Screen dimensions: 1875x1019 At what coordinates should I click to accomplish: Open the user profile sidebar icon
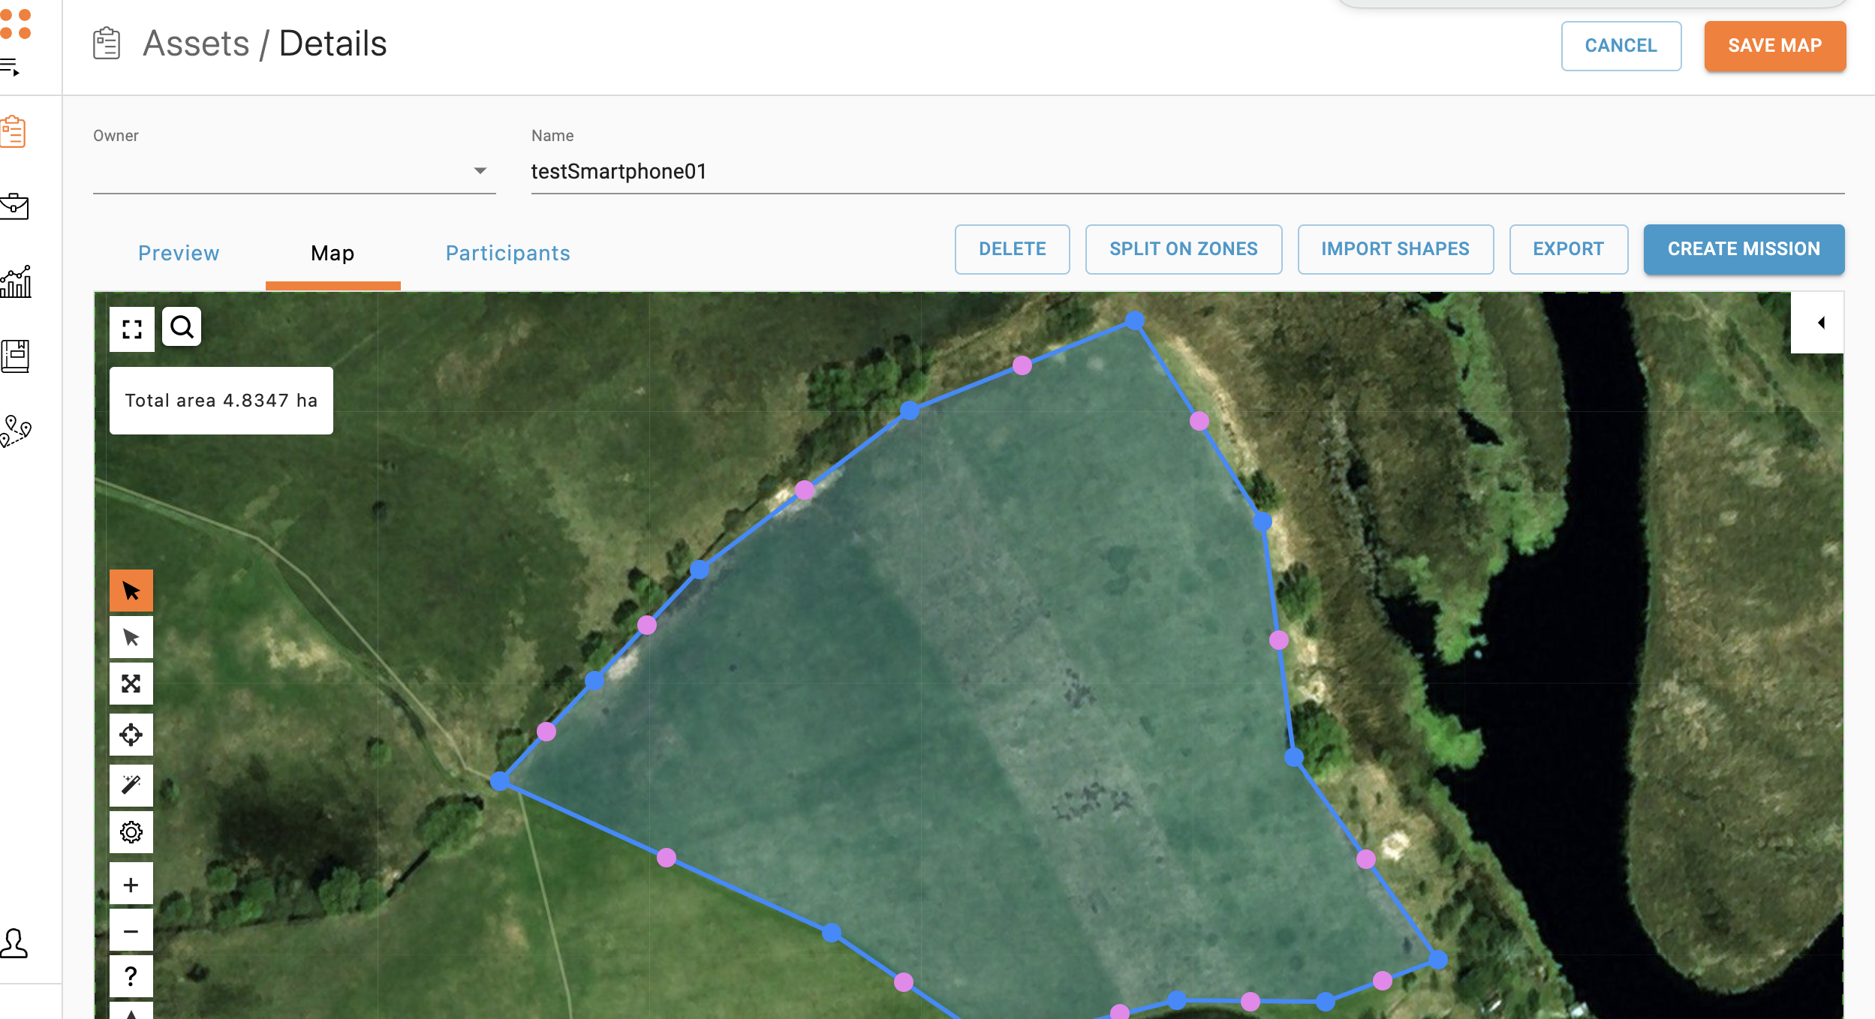tap(14, 943)
